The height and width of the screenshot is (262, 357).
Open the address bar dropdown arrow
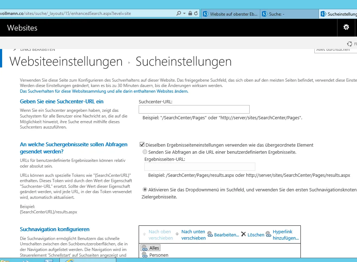[x=184, y=13]
